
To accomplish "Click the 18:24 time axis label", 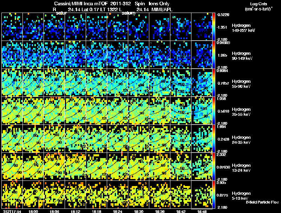I will 118,211.
